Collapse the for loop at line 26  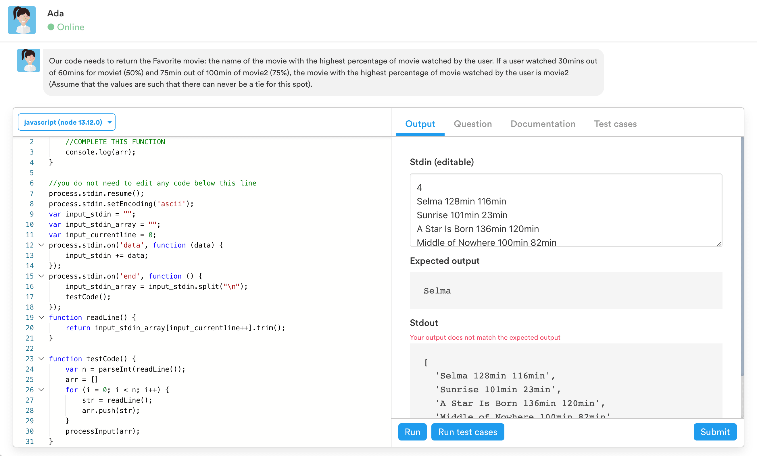pyautogui.click(x=41, y=390)
